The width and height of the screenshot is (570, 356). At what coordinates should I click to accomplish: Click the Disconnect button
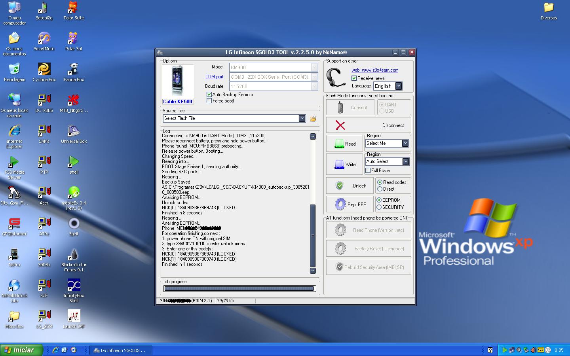click(369, 125)
